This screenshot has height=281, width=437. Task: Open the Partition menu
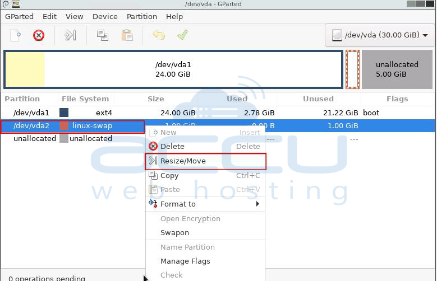[142, 16]
